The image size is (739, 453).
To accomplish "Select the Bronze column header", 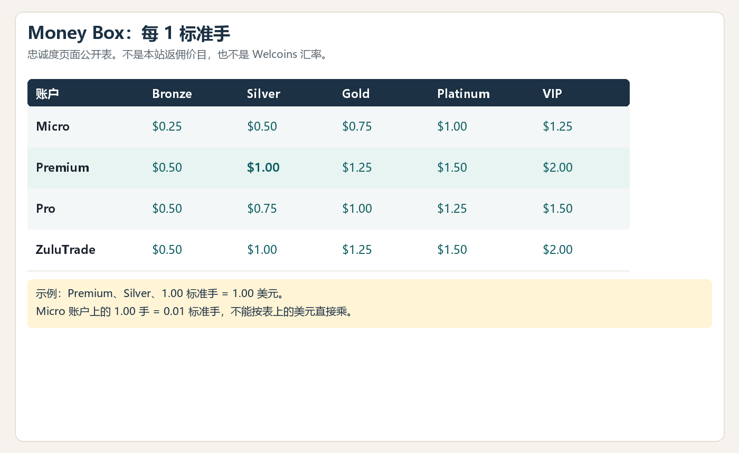I will coord(172,94).
